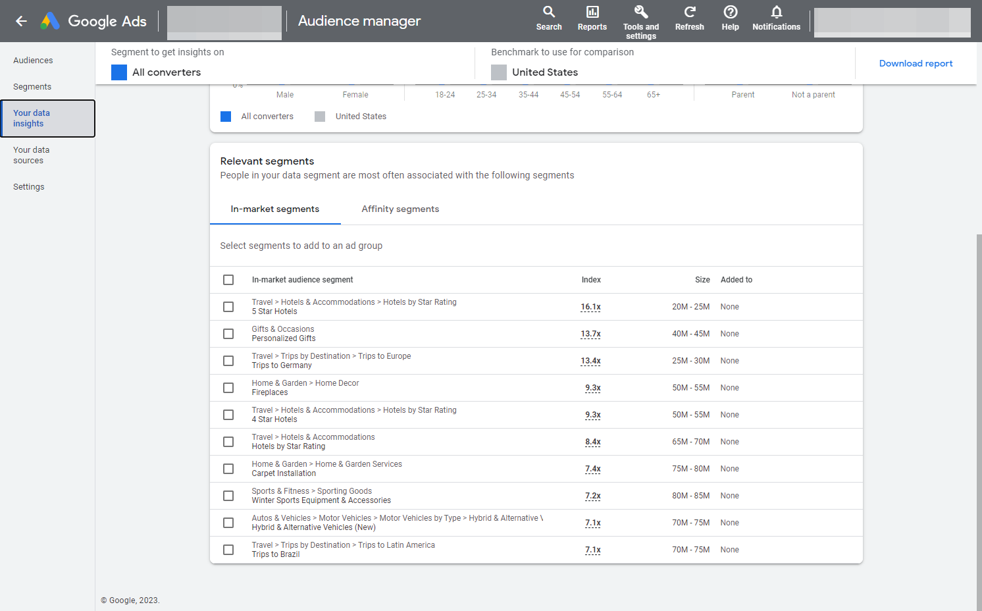The image size is (982, 611).
Task: Select Your data insights sidebar item
Action: (x=47, y=119)
